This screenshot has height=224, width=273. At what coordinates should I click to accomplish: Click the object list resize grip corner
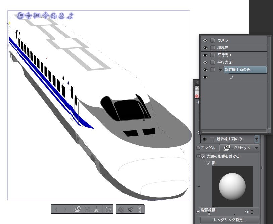pyautogui.click(x=269, y=130)
